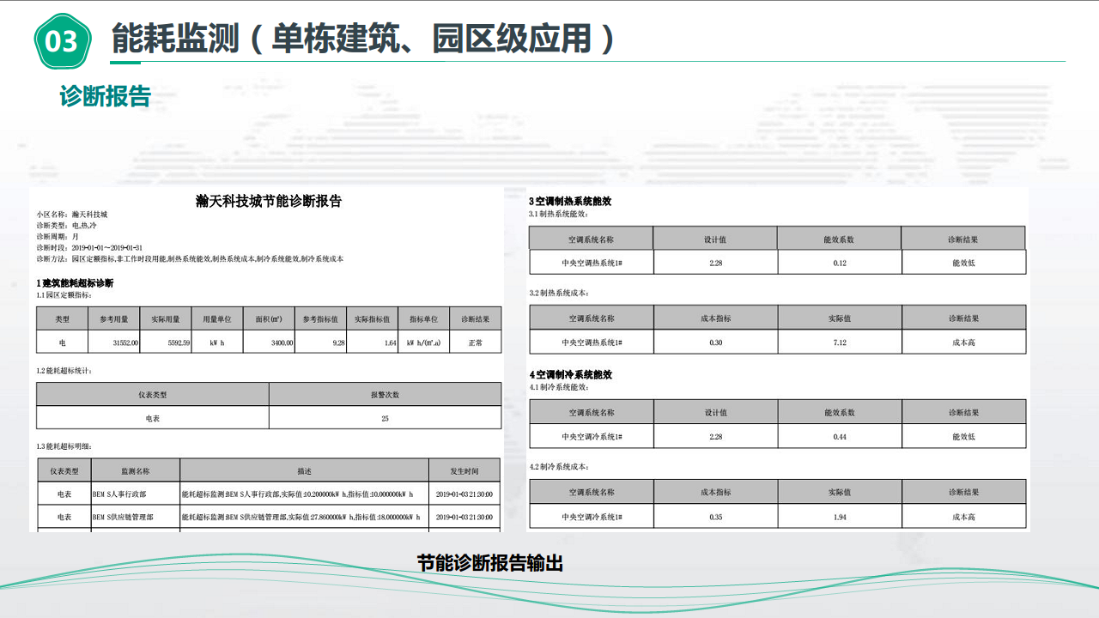Image resolution: width=1099 pixels, height=618 pixels.
Task: Click the caption "节能诊断报告输出"
Action: click(x=490, y=563)
